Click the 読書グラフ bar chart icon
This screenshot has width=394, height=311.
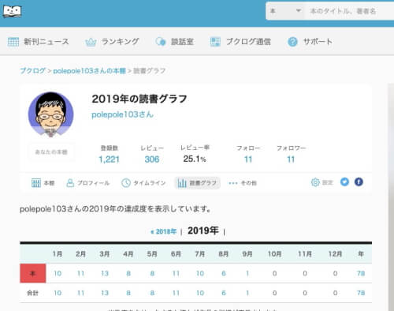coord(182,183)
